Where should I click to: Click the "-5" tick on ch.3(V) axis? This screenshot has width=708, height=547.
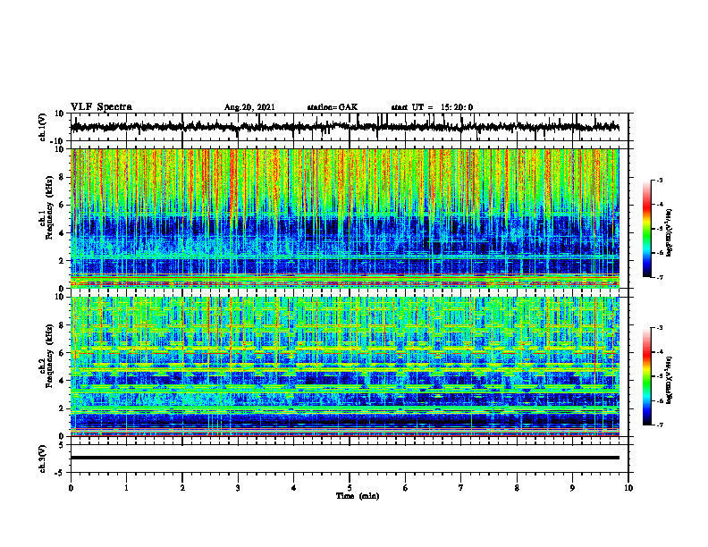(x=60, y=473)
